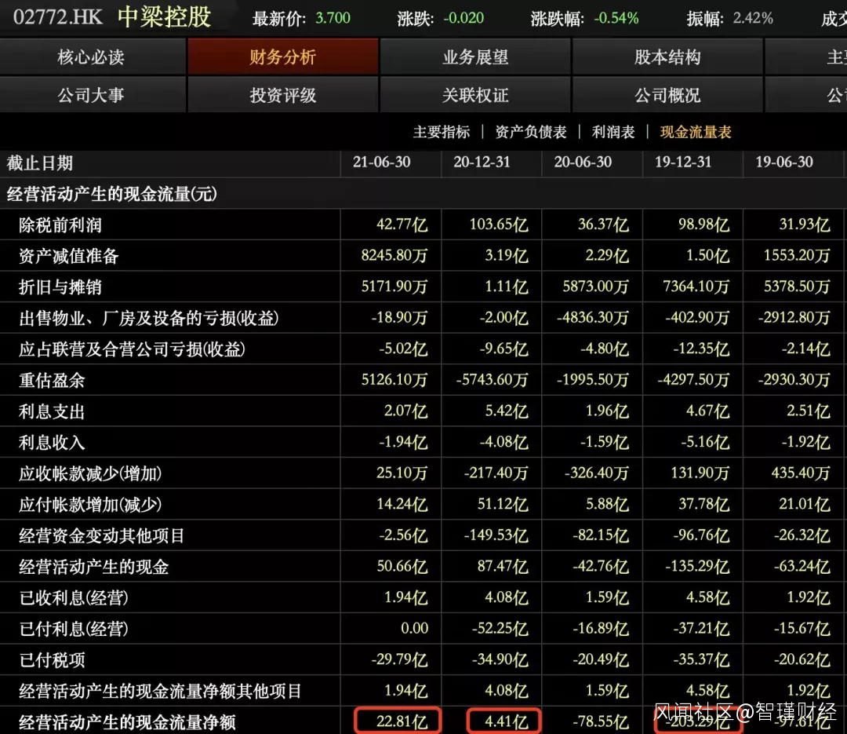This screenshot has height=734, width=847.
Task: Click the 19-06-30 column header
Action: pyautogui.click(x=784, y=163)
